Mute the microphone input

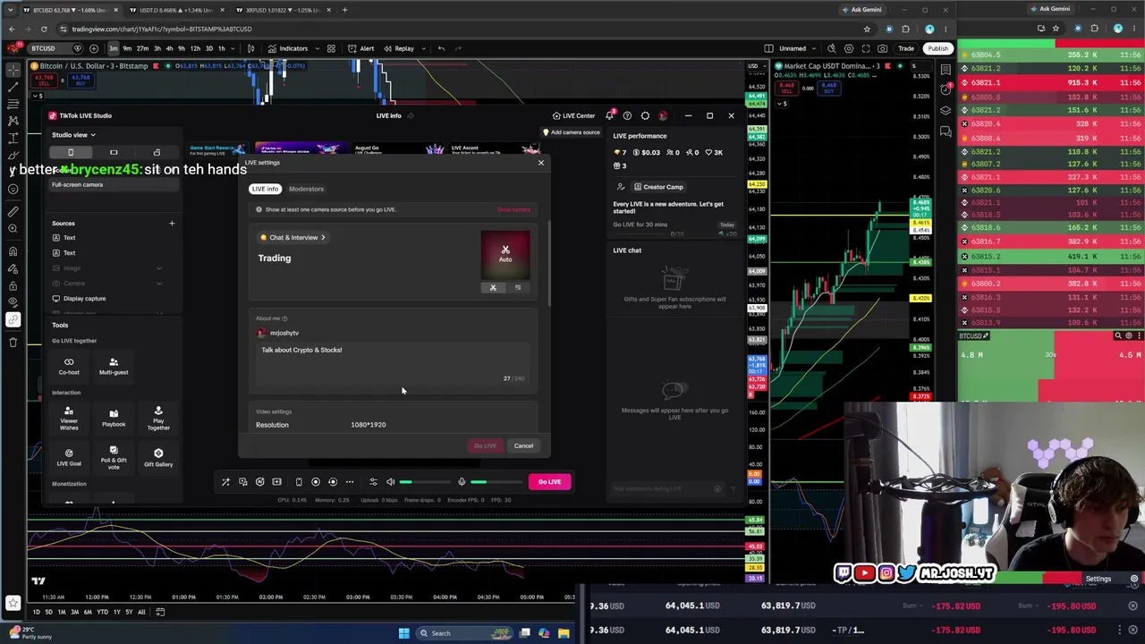click(x=462, y=482)
